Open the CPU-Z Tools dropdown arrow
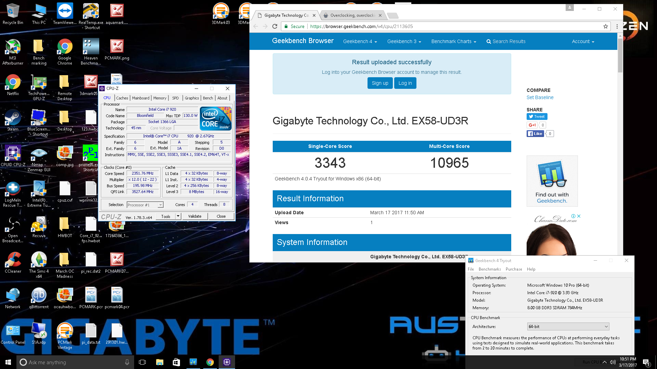Image resolution: width=657 pixels, height=369 pixels. [x=178, y=216]
